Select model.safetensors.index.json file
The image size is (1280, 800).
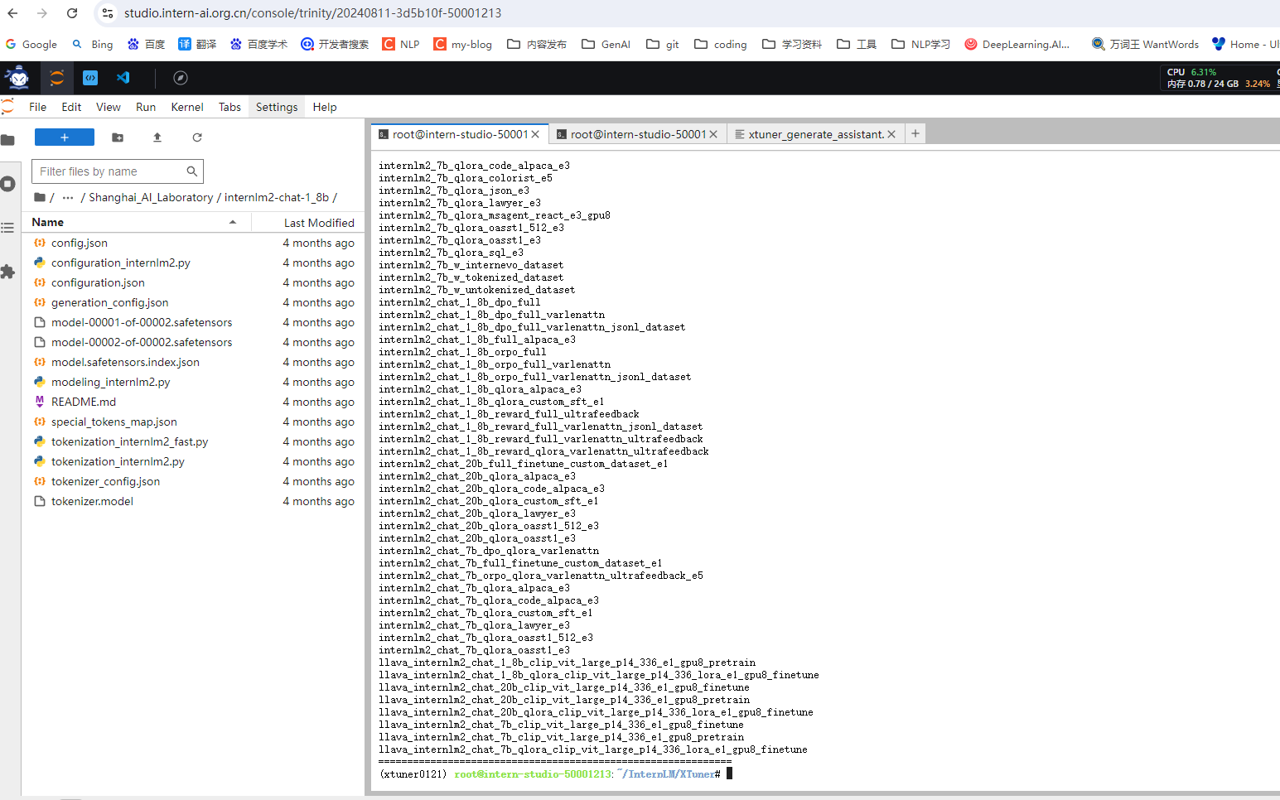[194, 362]
